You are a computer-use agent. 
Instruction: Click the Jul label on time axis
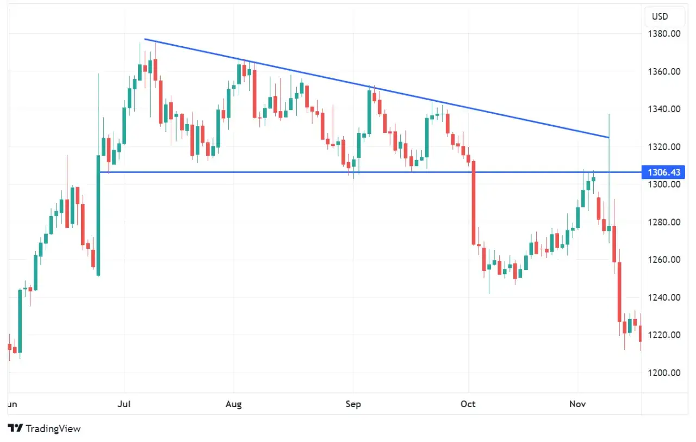pos(125,404)
